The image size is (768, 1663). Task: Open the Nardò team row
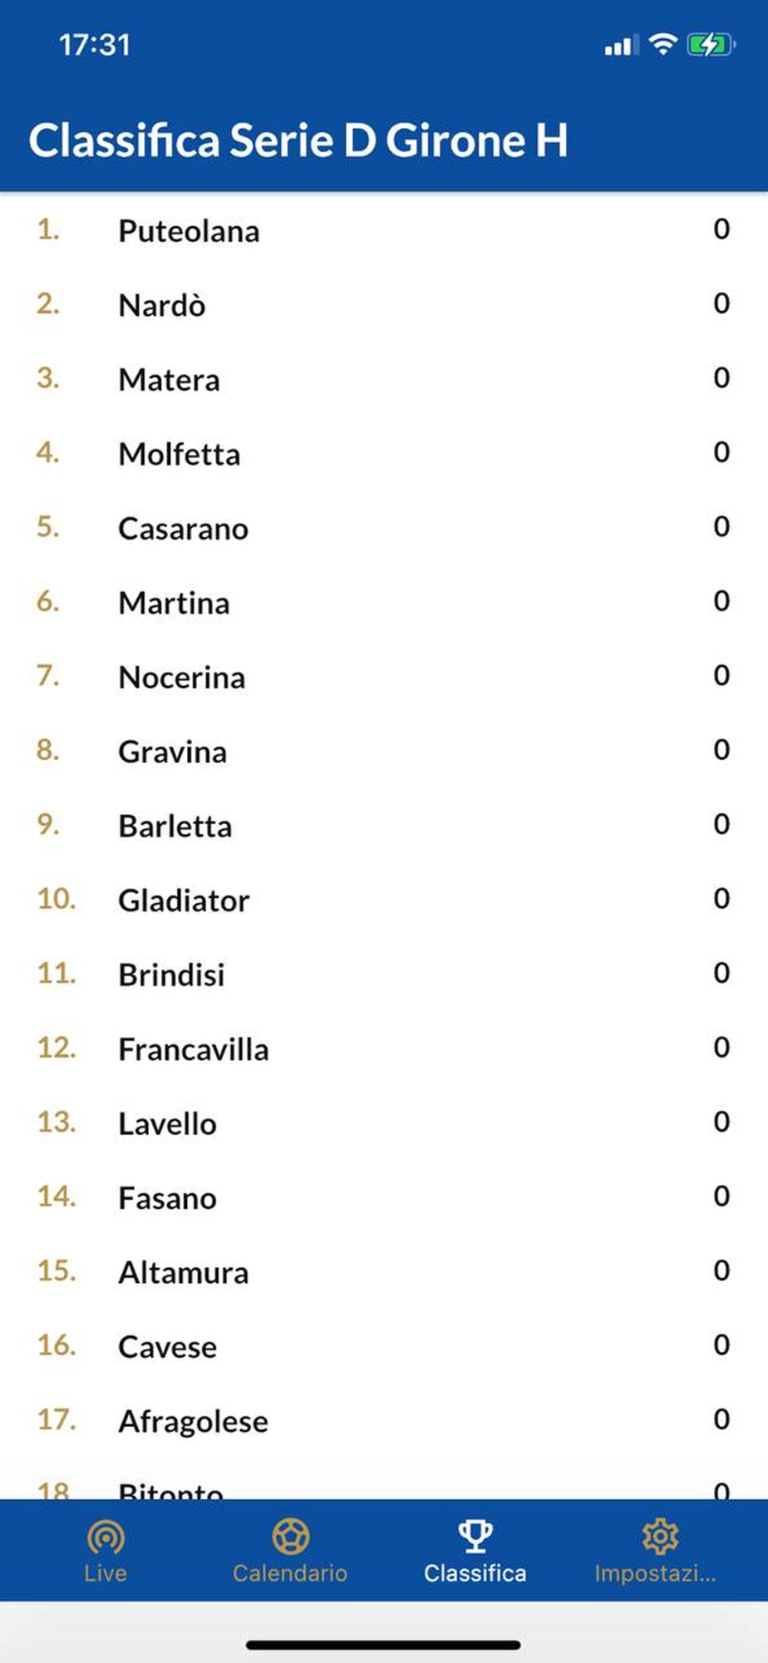pyautogui.click(x=384, y=305)
